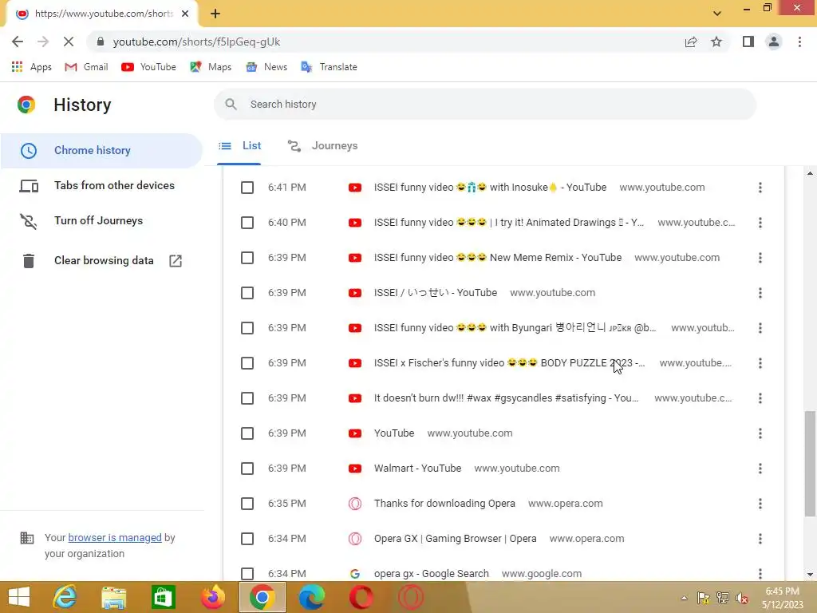
Task: Open actions menu for ISSEI with Inosuke entry
Action: tap(760, 188)
